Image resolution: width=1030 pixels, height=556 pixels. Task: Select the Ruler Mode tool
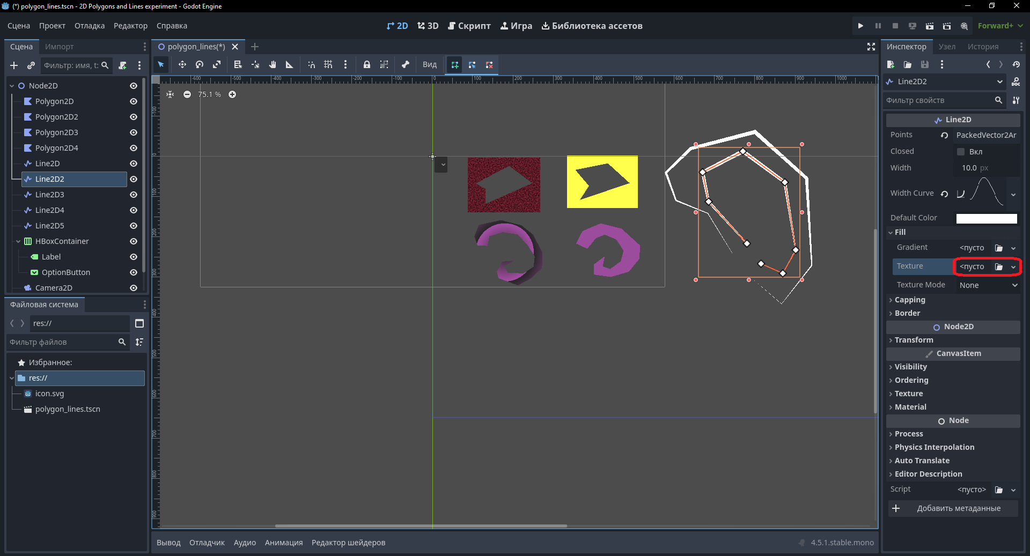pos(290,65)
